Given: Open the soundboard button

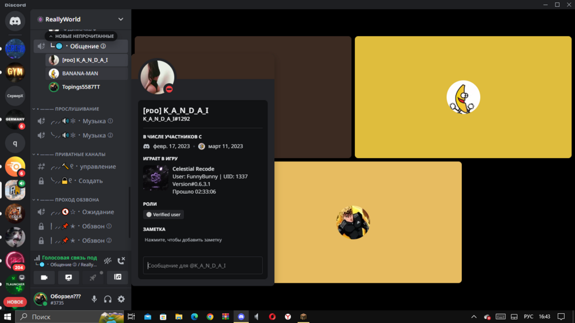Looking at the screenshot, I should (x=118, y=278).
